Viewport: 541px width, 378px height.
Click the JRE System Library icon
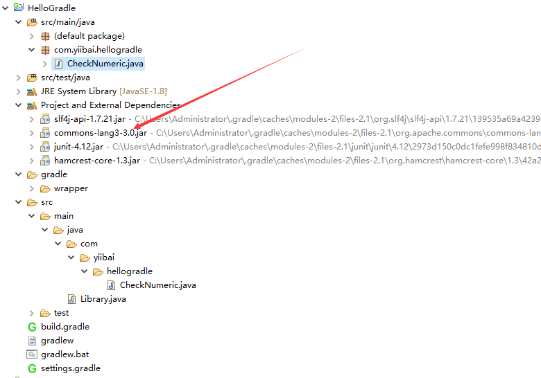coord(32,91)
